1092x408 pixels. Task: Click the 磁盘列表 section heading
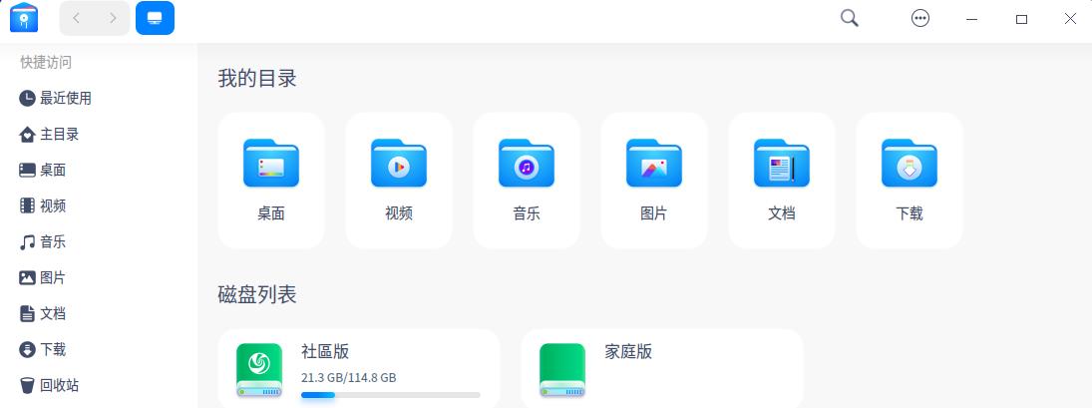pos(257,294)
